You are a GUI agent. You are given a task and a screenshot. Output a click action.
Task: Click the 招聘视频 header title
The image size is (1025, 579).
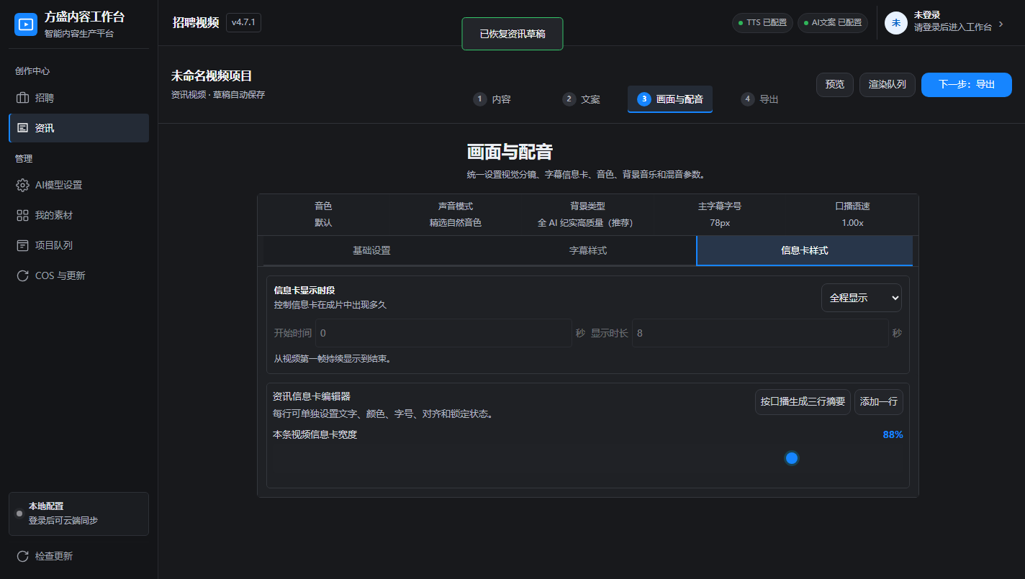[x=196, y=22]
